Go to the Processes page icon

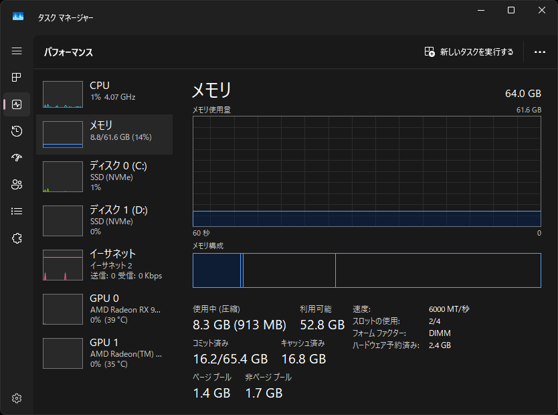[x=17, y=78]
